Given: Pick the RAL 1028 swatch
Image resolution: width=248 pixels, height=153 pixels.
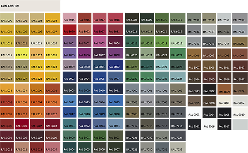Looking at the screenshot, I should tap(37, 77).
